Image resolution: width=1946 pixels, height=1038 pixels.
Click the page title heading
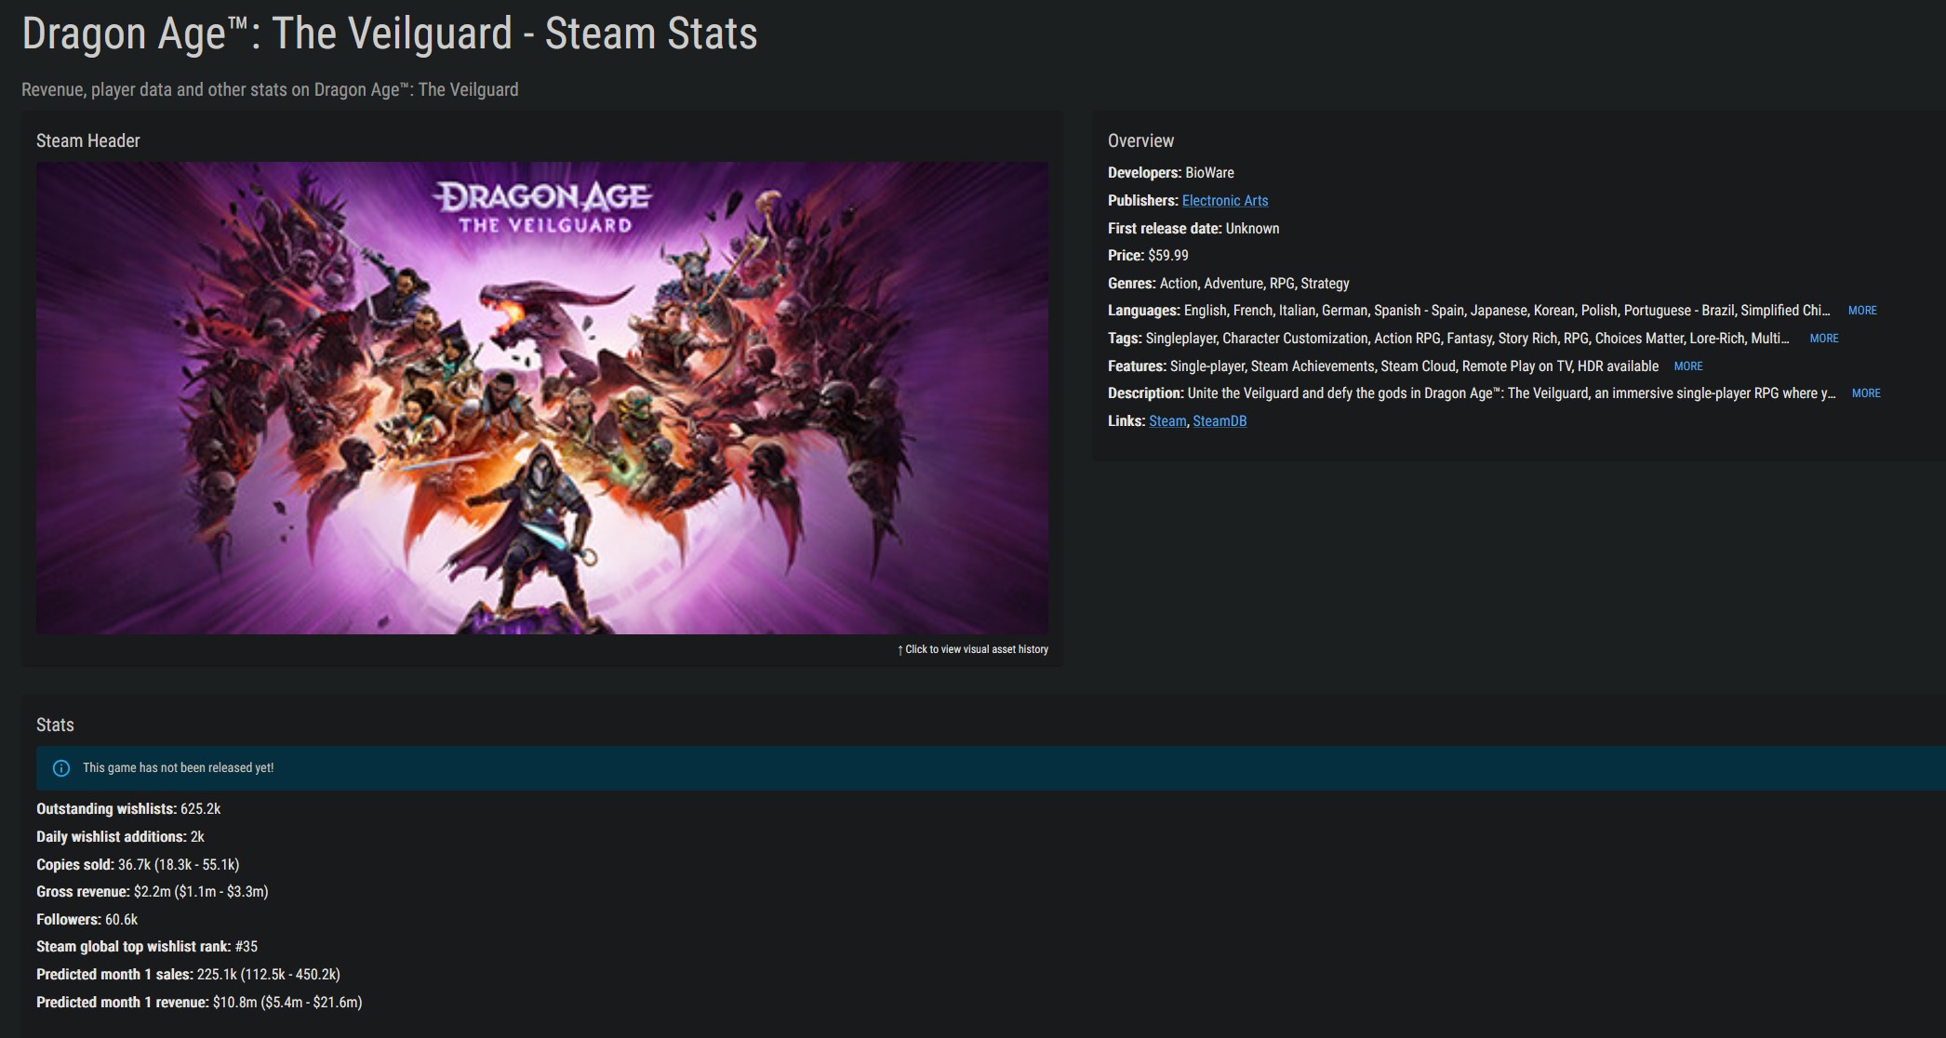click(389, 33)
